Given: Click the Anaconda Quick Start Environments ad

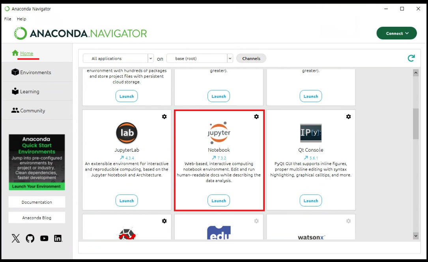Looking at the screenshot, I should tap(37, 162).
